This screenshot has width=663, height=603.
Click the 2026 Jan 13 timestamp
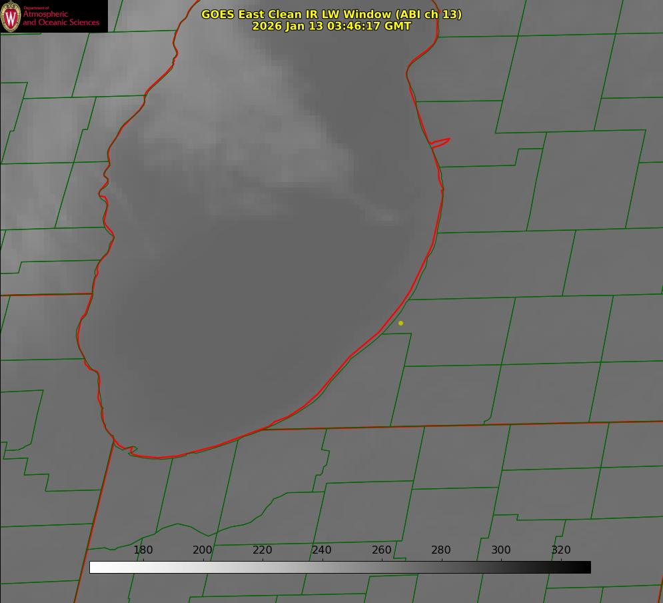tap(331, 26)
